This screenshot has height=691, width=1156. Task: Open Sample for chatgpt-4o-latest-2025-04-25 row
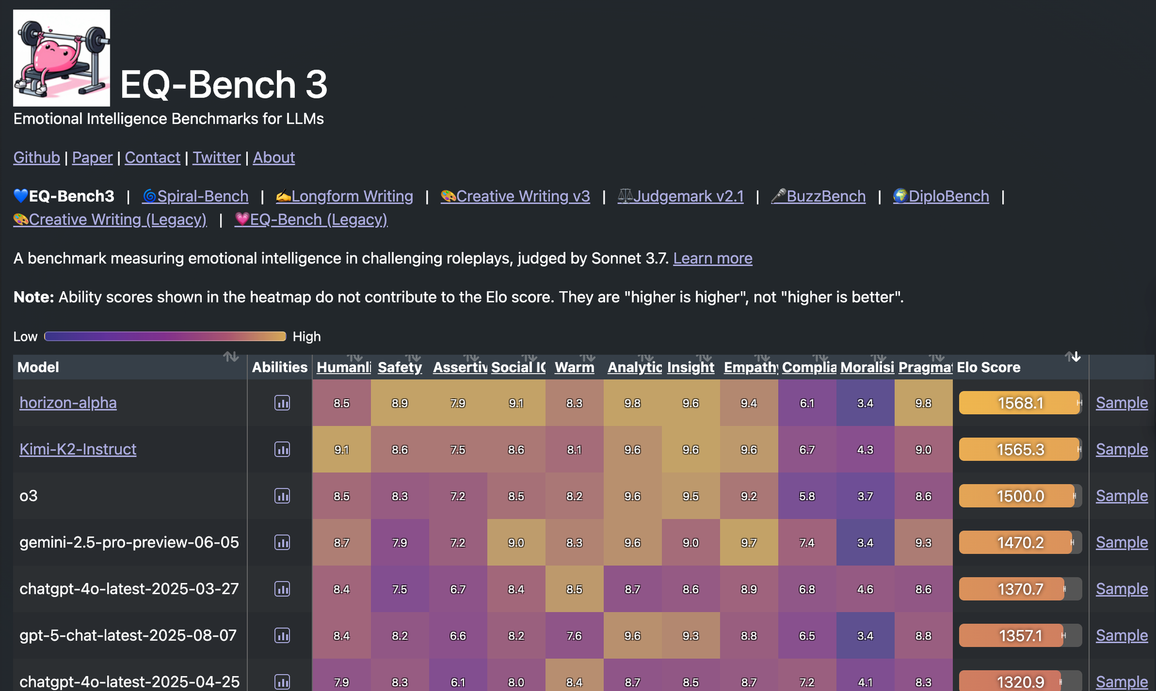click(x=1122, y=682)
